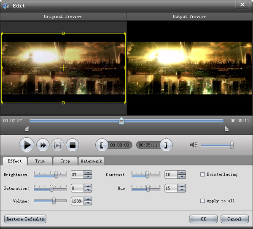Click the fast forward button
The height and width of the screenshot is (229, 253).
pyautogui.click(x=43, y=145)
